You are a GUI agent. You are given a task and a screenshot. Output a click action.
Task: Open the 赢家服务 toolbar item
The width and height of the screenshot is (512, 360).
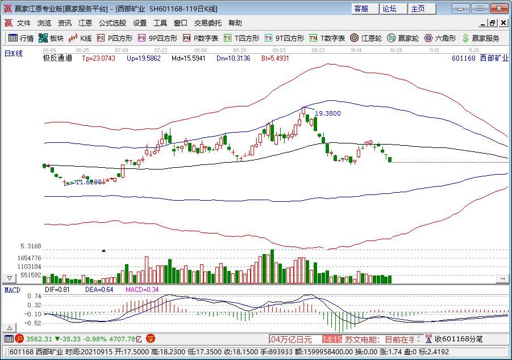481,39
